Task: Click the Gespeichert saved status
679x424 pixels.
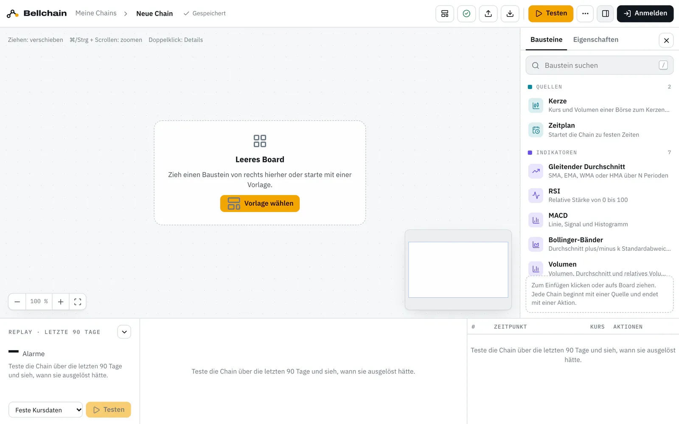Action: click(x=205, y=14)
